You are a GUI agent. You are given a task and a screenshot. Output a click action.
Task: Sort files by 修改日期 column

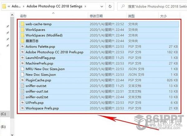96,16
